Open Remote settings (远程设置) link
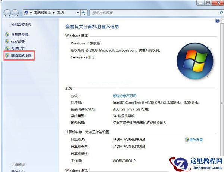The width and height of the screenshot is (224, 172). click(x=18, y=42)
